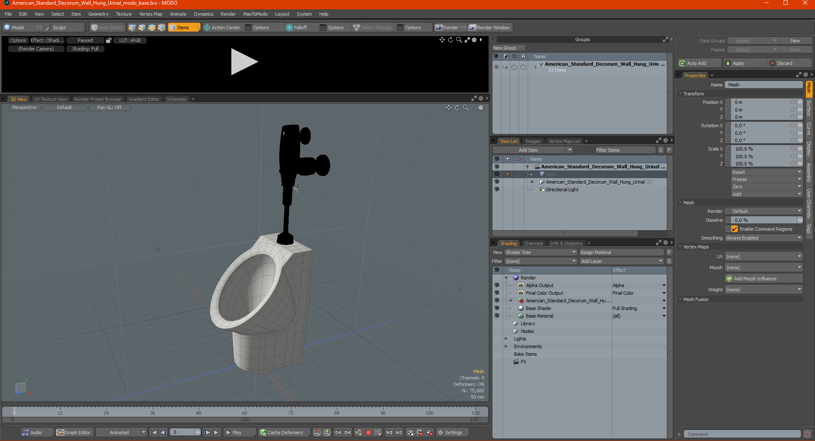Viewport: 815px width, 441px height.
Task: Click Add Morph Influence button
Action: [x=764, y=279]
